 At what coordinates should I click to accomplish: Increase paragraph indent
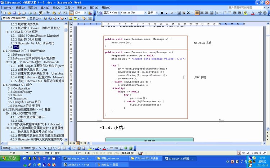pyautogui.click(x=239, y=13)
